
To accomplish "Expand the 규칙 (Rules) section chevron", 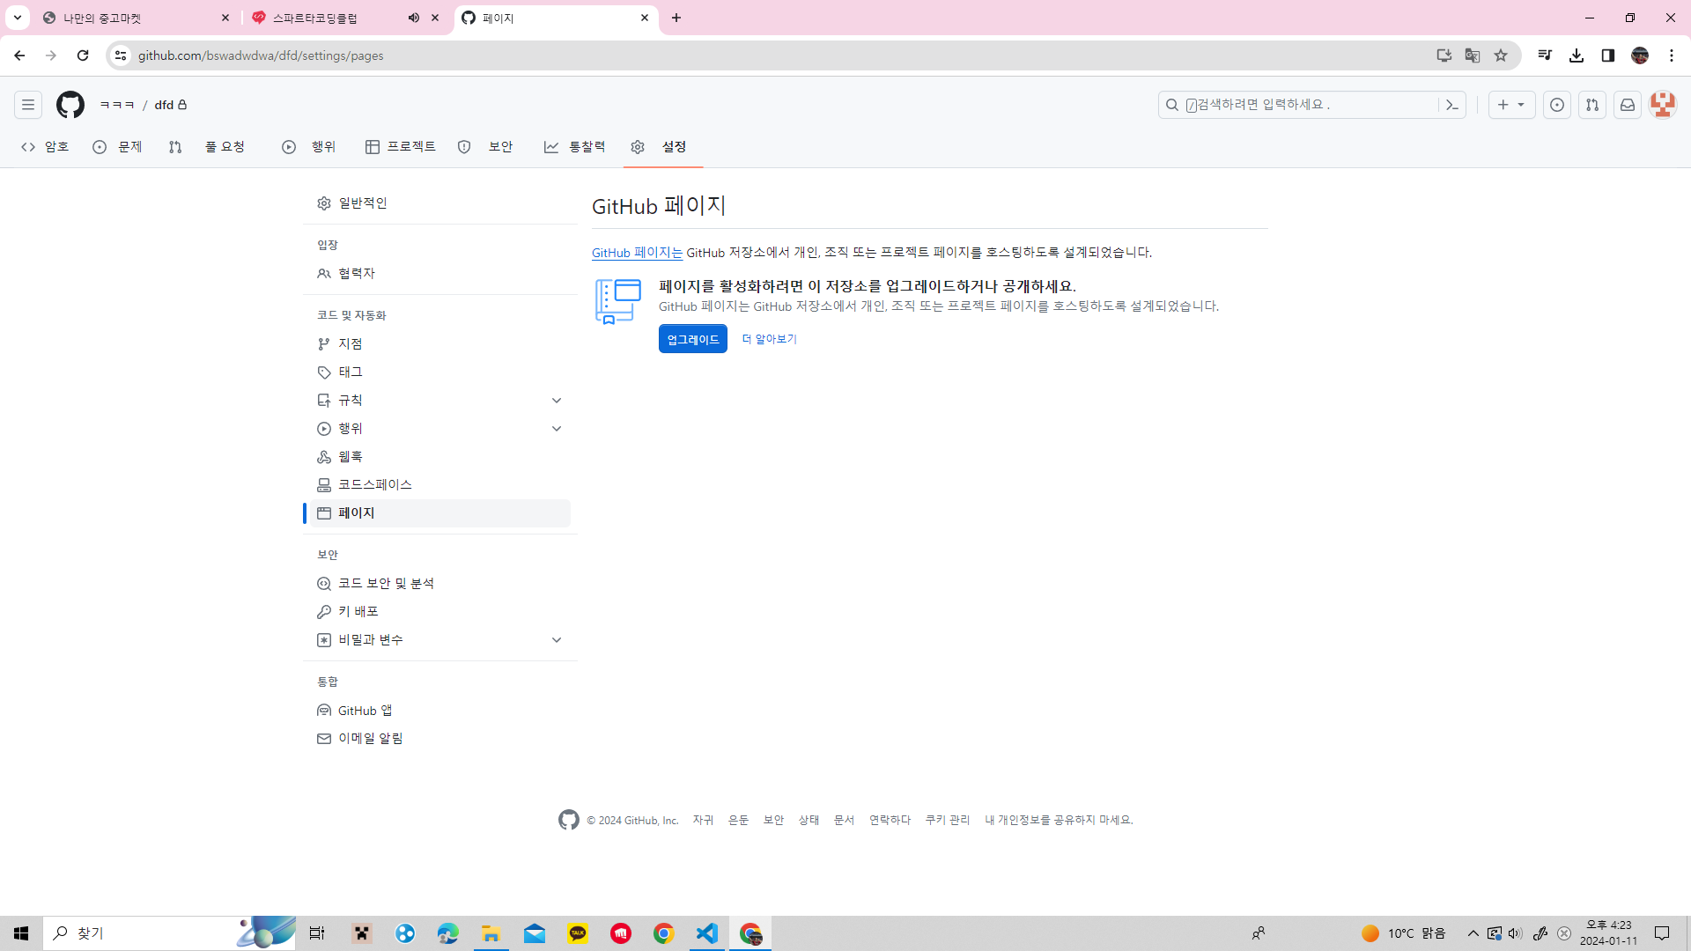I will coord(557,401).
